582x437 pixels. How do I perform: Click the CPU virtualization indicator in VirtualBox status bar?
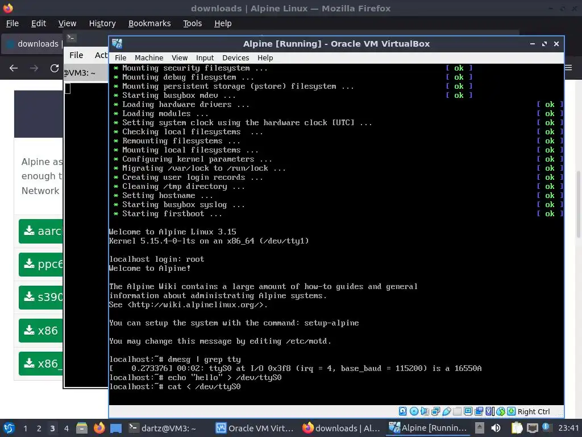pyautogui.click(x=490, y=411)
